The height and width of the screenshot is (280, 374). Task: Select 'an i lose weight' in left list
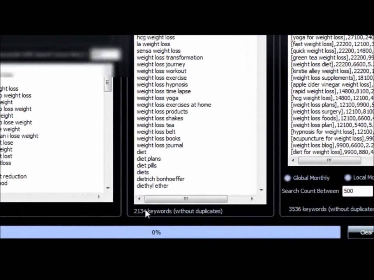coord(19,136)
